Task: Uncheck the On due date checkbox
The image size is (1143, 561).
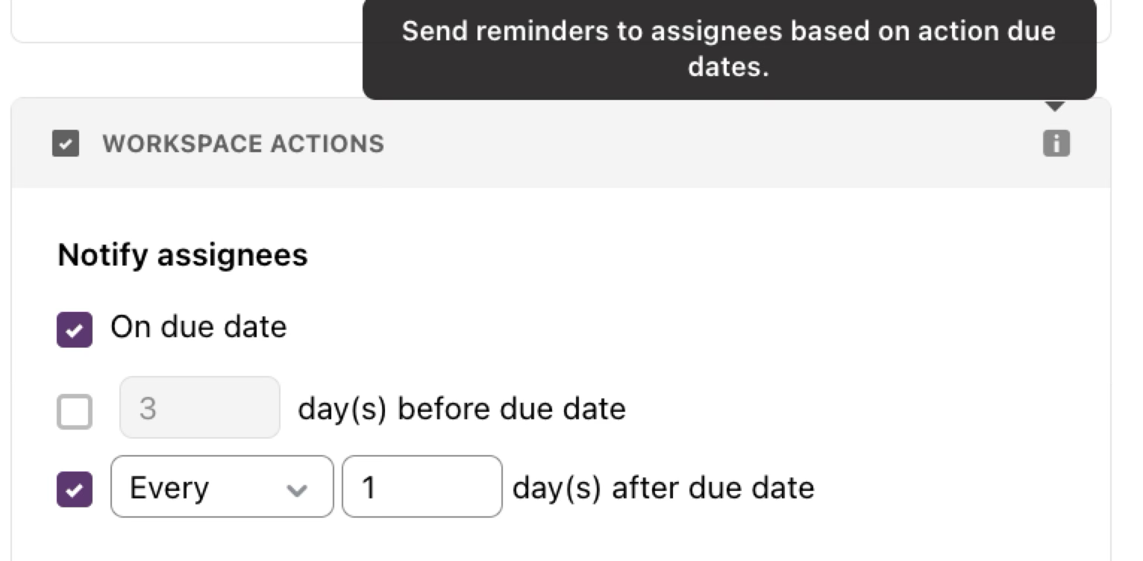Action: tap(75, 330)
